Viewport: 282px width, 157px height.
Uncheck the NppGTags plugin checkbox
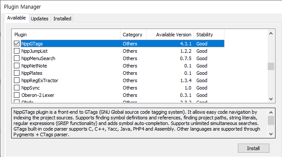[x=17, y=44]
